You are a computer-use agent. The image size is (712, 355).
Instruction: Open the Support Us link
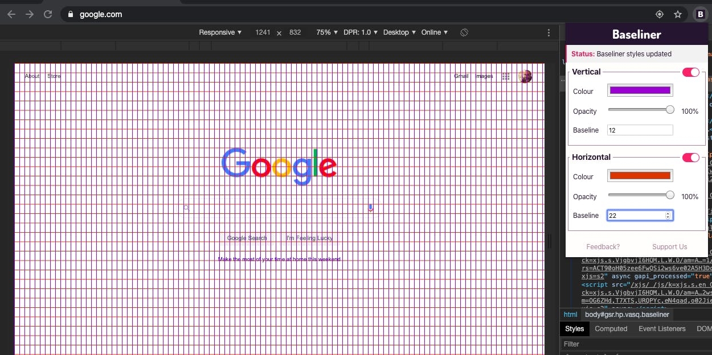(x=669, y=247)
